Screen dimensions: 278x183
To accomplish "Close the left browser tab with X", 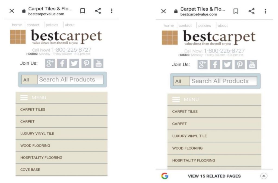I will (12, 11).
